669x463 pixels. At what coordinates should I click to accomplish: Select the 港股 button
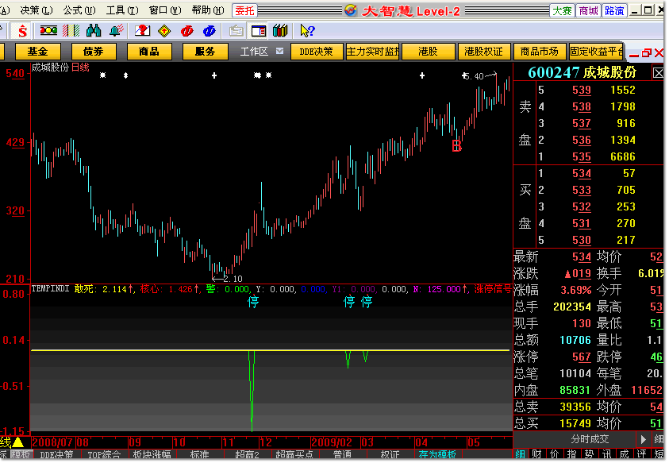[428, 52]
